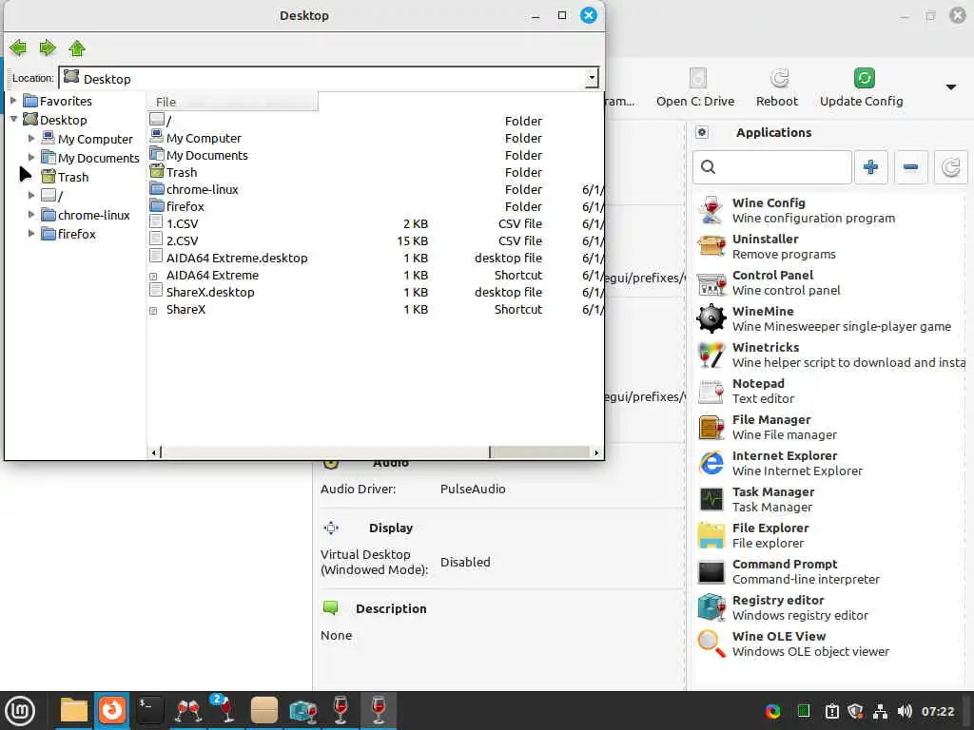Click Update Config in toolbar
Viewport: 974px width, 730px height.
862,86
